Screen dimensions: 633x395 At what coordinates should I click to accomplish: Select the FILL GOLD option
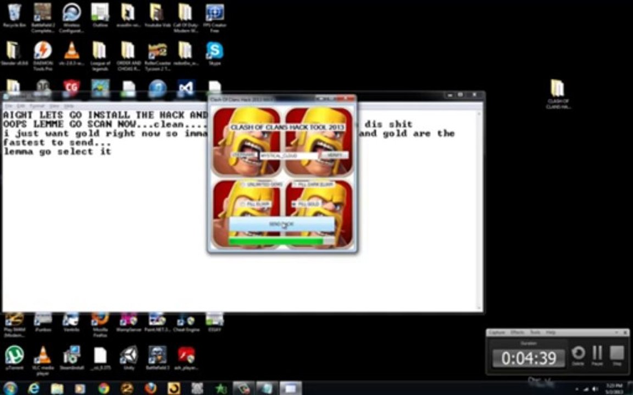pyautogui.click(x=306, y=204)
